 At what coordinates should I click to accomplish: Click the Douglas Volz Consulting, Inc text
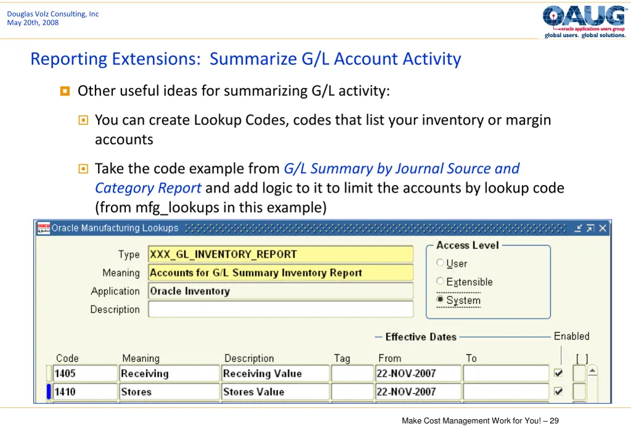(53, 14)
